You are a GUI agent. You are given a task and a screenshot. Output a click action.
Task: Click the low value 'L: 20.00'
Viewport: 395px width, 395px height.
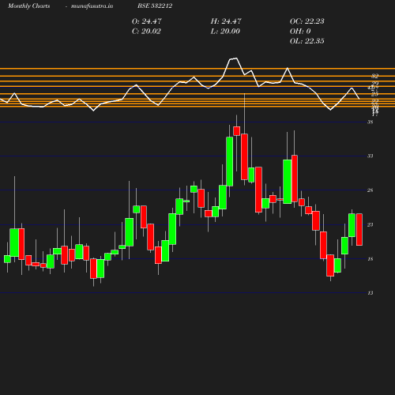[x=225, y=32]
